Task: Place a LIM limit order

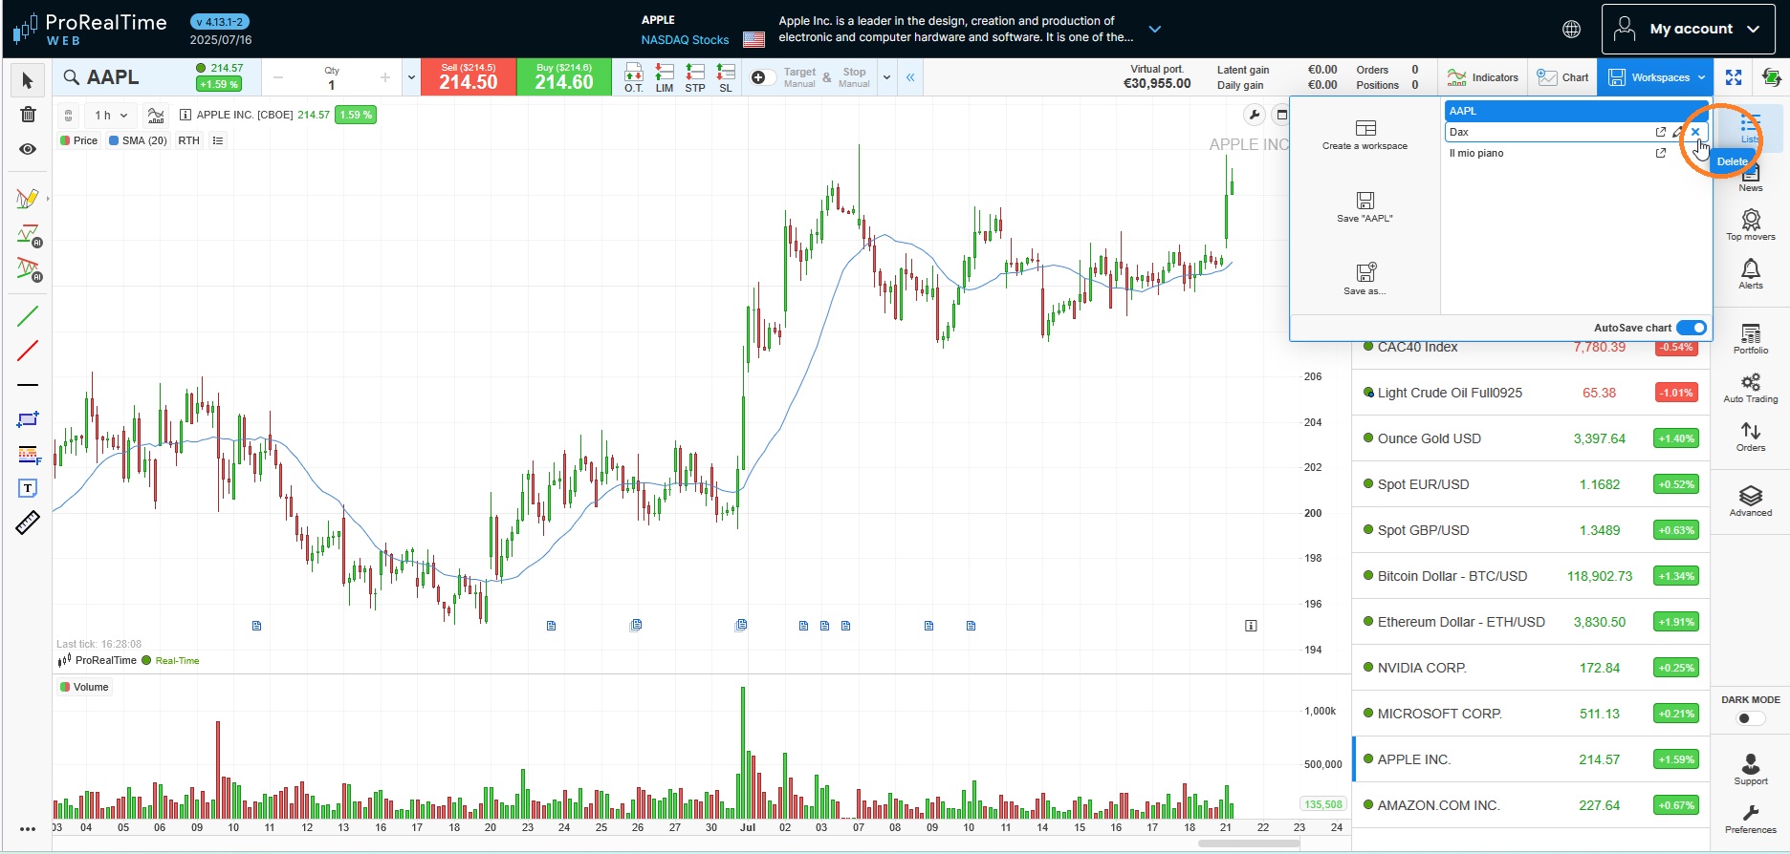Action: pyautogui.click(x=665, y=77)
